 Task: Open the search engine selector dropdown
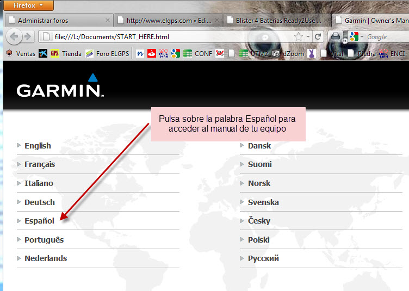(x=356, y=37)
